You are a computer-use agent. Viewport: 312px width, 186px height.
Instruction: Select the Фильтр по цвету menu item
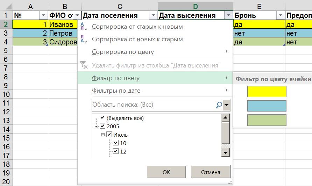coord(155,78)
